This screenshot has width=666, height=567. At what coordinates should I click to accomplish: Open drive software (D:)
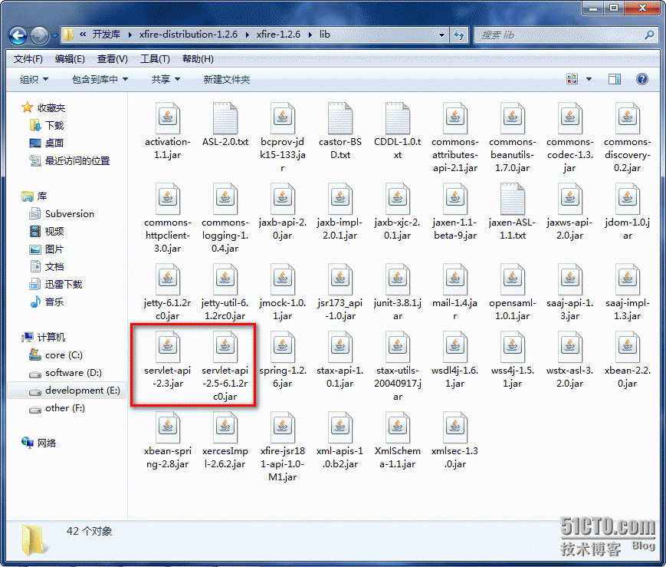(65, 373)
